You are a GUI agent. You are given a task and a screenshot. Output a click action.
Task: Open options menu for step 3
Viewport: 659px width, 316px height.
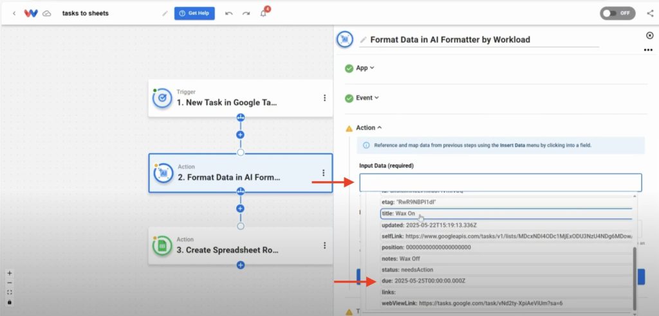[x=324, y=245]
